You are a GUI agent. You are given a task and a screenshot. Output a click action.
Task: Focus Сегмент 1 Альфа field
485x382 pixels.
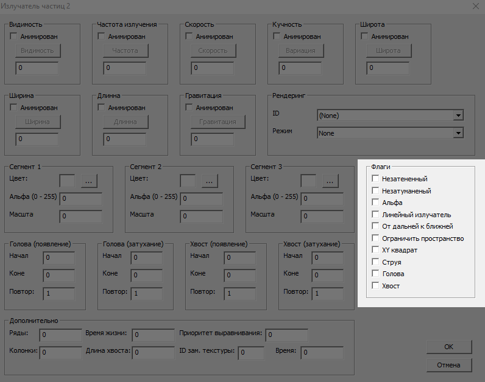click(x=80, y=199)
